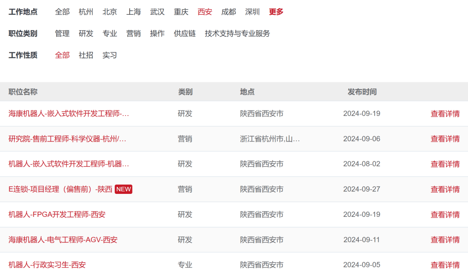Filter work location by 北京
Screen dimensions: 468x277
coord(110,12)
